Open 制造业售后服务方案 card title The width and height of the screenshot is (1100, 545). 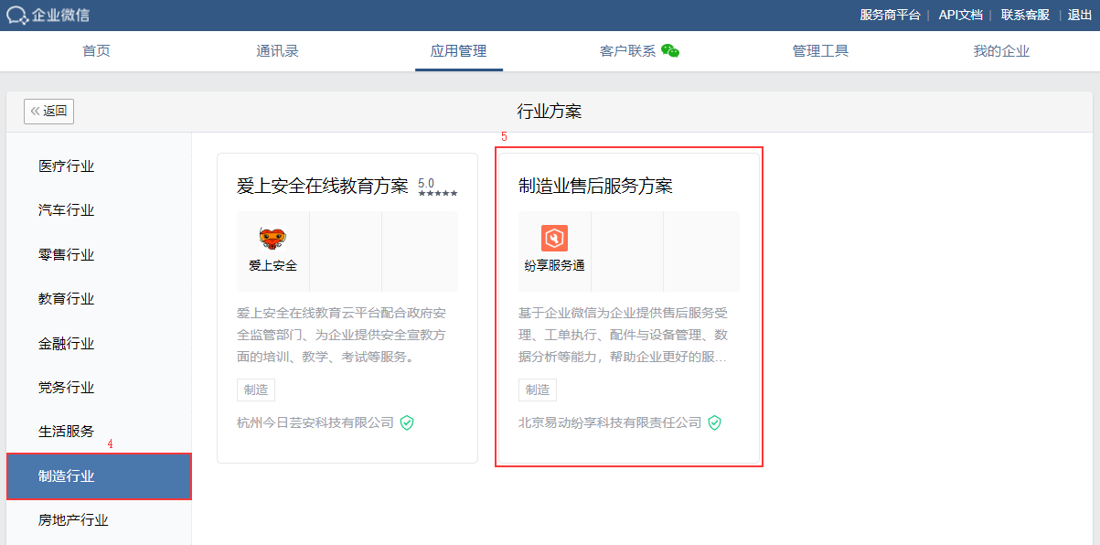click(x=595, y=187)
